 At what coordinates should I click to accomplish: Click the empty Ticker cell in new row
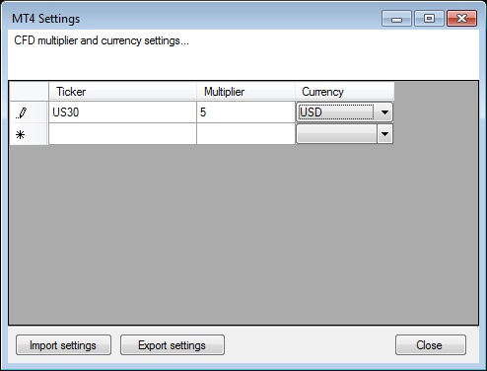click(122, 134)
